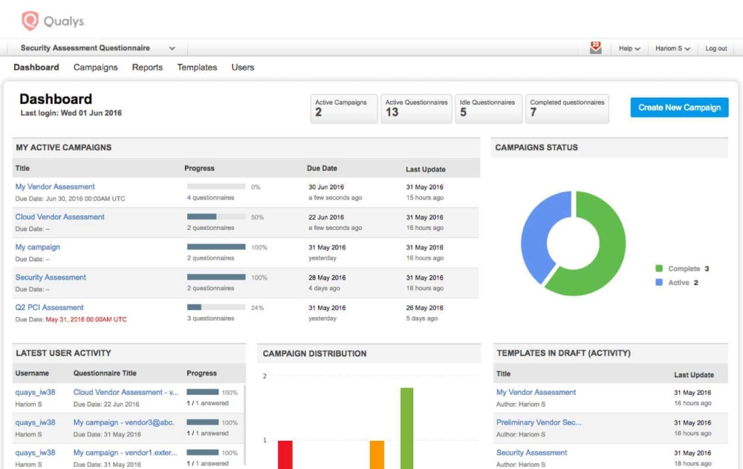Click the Questionnaire Title column header

click(x=105, y=373)
